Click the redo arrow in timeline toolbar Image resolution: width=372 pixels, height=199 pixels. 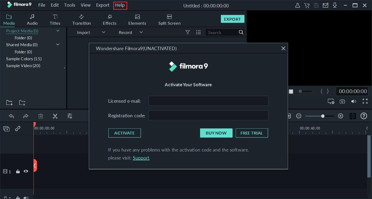coord(26,116)
